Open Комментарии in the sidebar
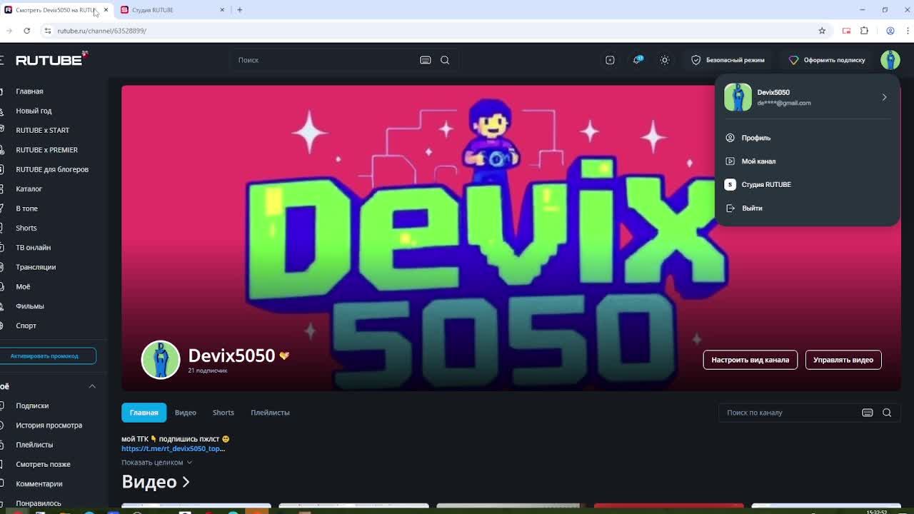The width and height of the screenshot is (914, 514). click(39, 484)
